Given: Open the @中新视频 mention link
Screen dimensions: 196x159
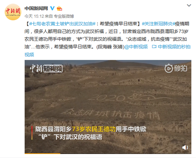Looking at the screenshot, I should point(136,47).
